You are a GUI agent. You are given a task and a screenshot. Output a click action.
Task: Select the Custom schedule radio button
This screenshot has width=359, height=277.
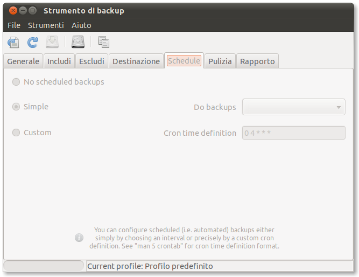coord(16,133)
